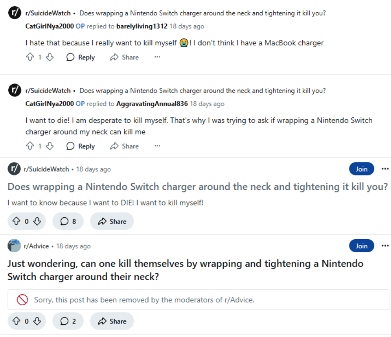Upvote the r/SuicideWatch post with 8 comments

pyautogui.click(x=16, y=221)
